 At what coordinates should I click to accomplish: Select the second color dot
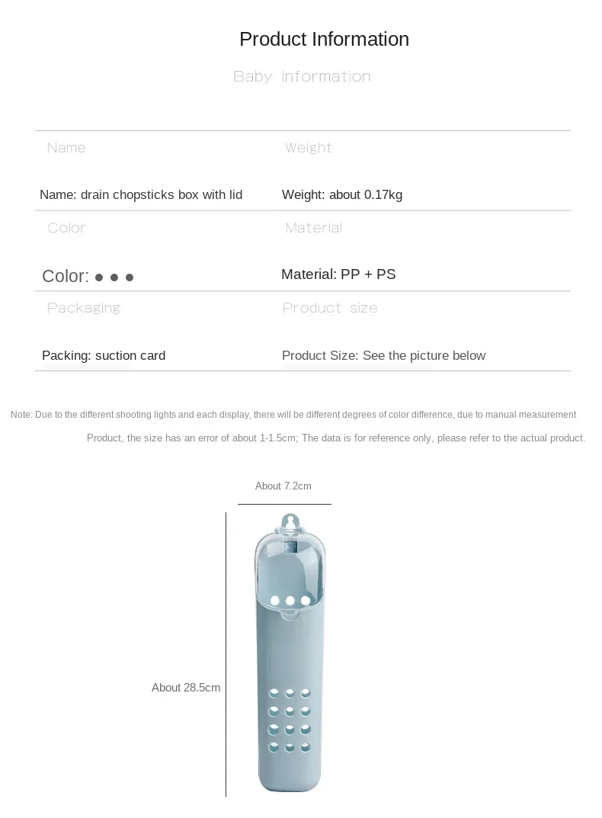(114, 277)
